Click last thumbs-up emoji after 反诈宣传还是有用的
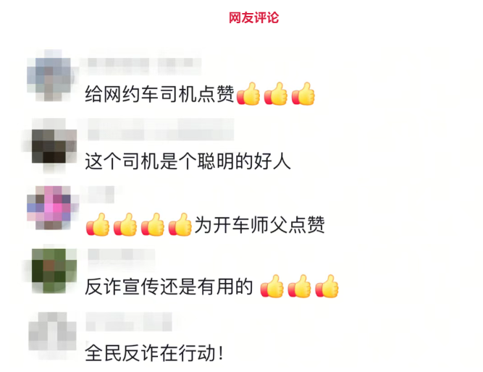 click(327, 286)
